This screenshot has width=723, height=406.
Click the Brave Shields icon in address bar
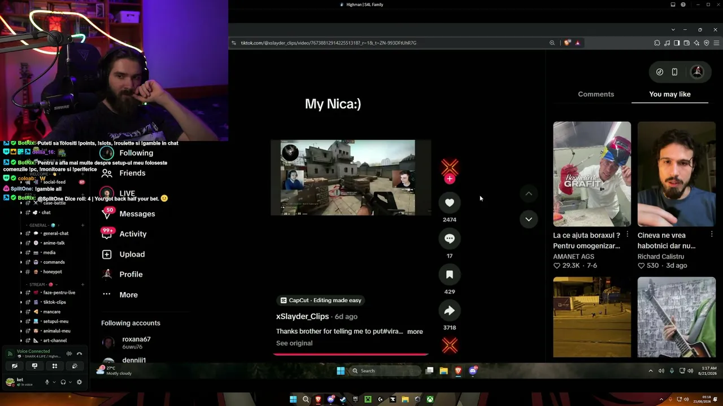568,43
